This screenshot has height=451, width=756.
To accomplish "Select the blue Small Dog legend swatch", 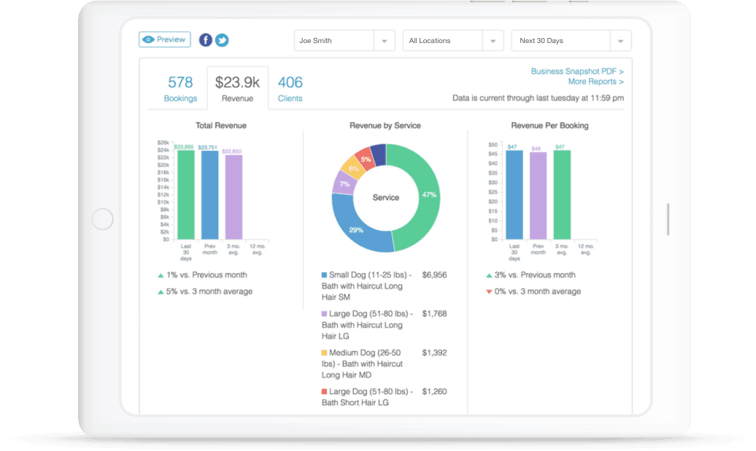I will click(x=325, y=275).
